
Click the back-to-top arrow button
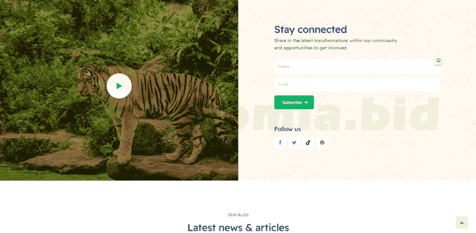(462, 223)
